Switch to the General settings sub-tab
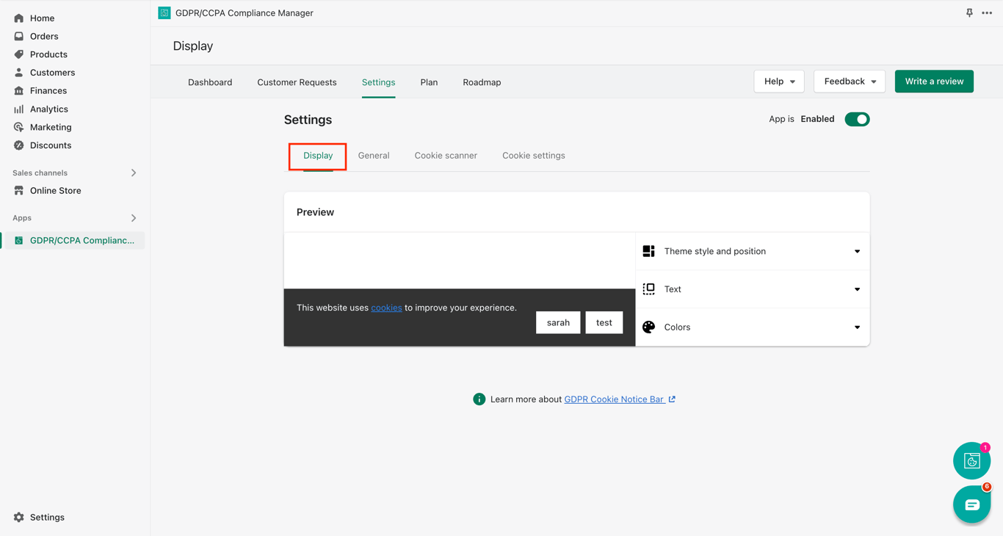This screenshot has width=1003, height=536. 374,156
